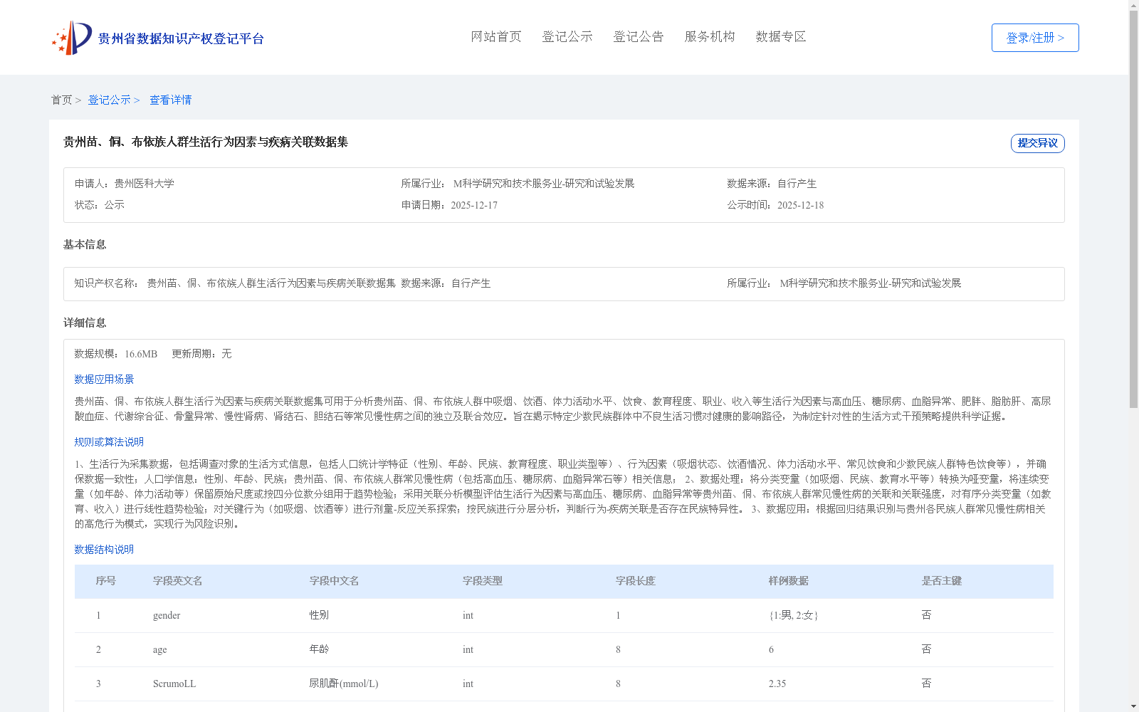Click the scrollbar down arrow

tap(1133, 706)
